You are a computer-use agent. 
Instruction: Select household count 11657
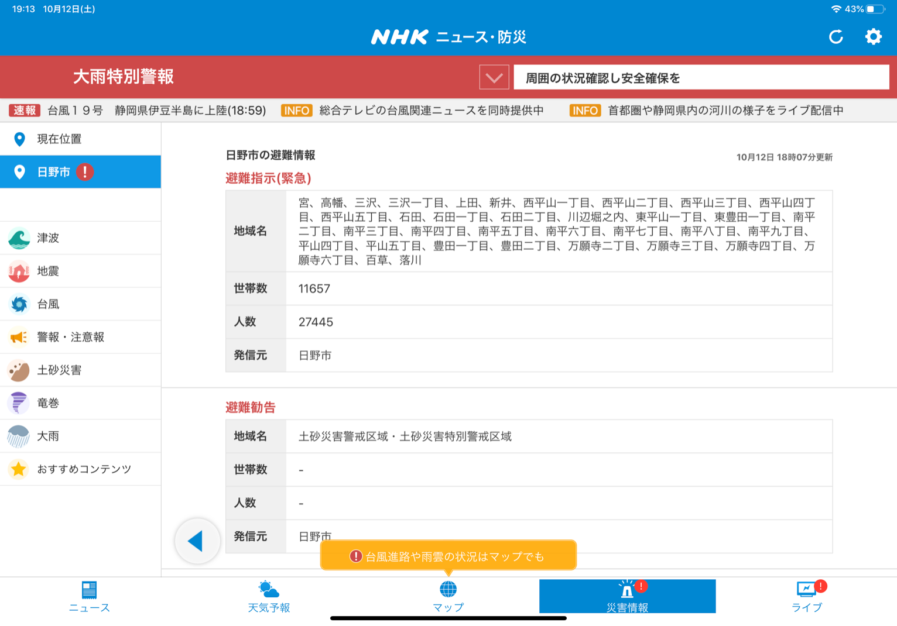(314, 288)
